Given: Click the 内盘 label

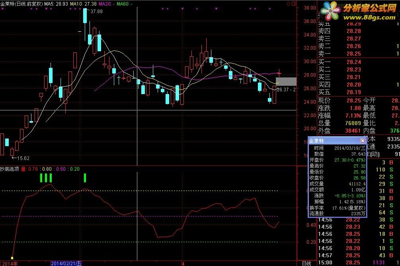Looking at the screenshot, I should coord(369,131).
